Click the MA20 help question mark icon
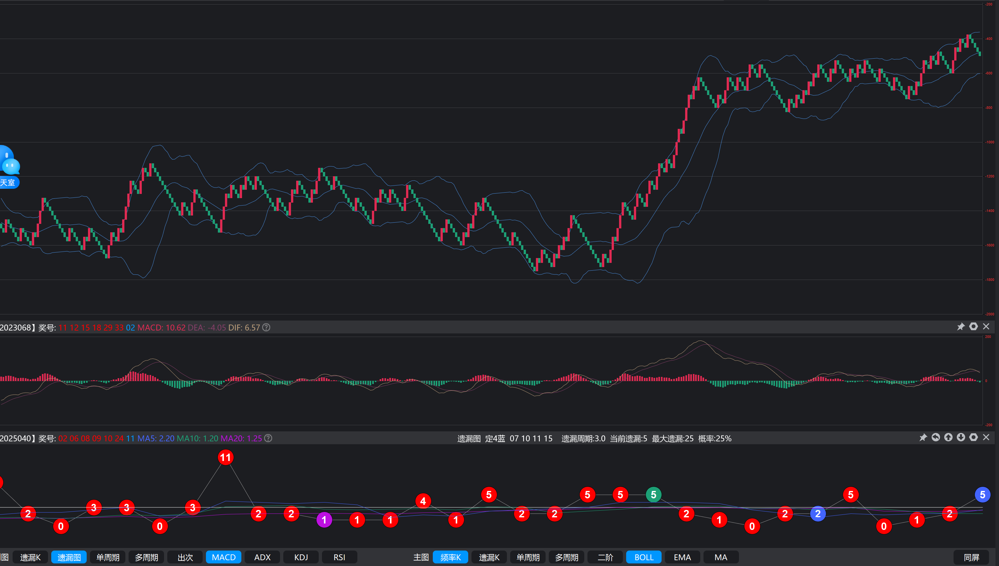 (x=268, y=438)
